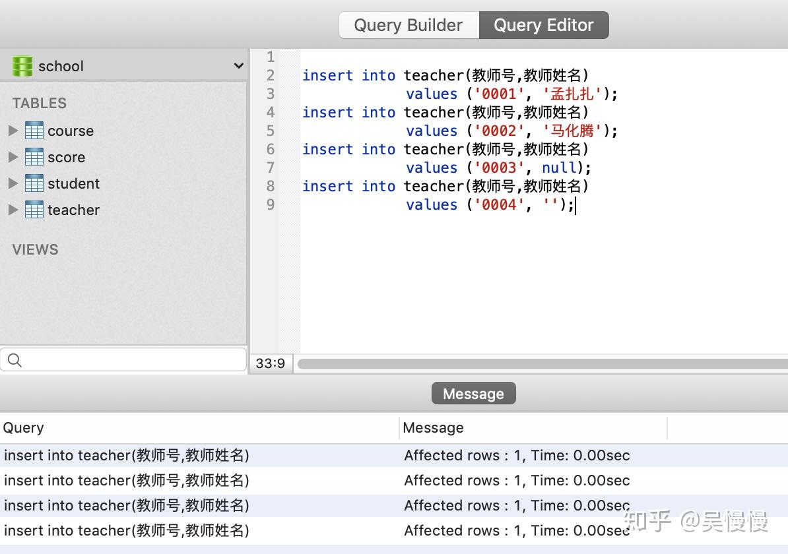Image resolution: width=788 pixels, height=554 pixels.
Task: Click the value '0001' in the editor
Action: tap(500, 94)
